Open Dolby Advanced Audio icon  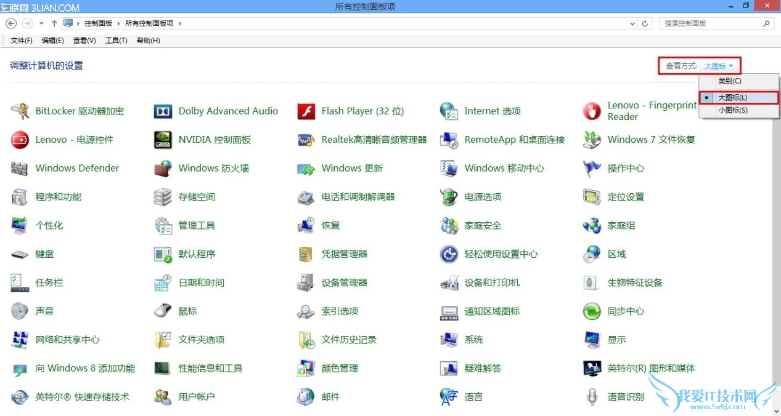click(x=163, y=111)
